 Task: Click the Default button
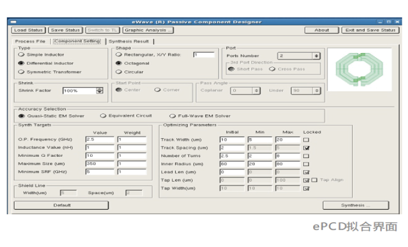point(61,205)
